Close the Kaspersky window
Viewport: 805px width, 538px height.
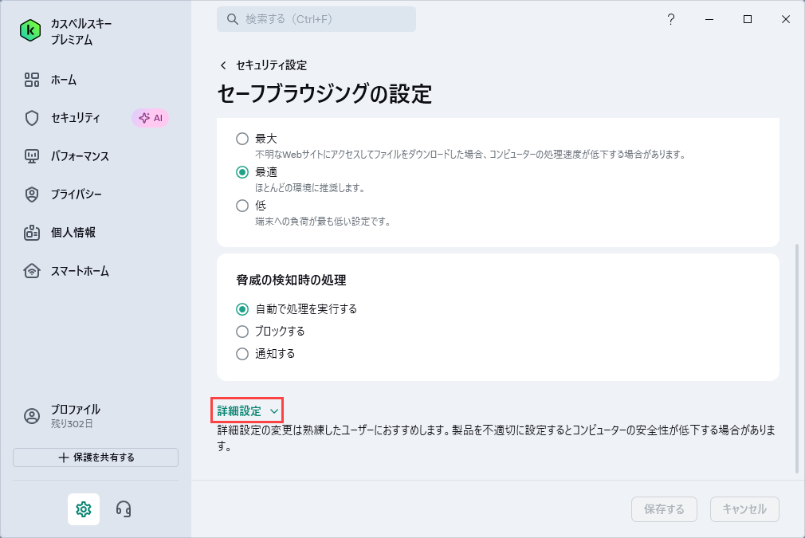[x=786, y=19]
